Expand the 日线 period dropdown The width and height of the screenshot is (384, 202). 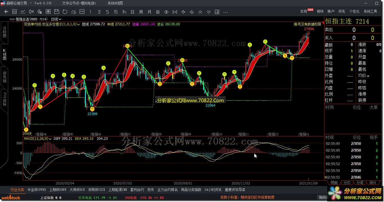(x=56, y=19)
